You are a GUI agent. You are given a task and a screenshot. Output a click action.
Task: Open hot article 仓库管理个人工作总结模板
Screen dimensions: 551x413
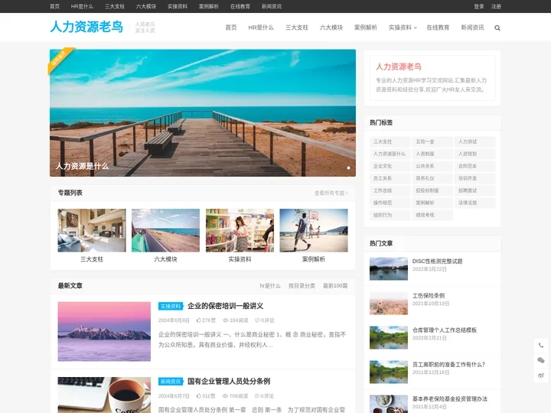click(444, 330)
